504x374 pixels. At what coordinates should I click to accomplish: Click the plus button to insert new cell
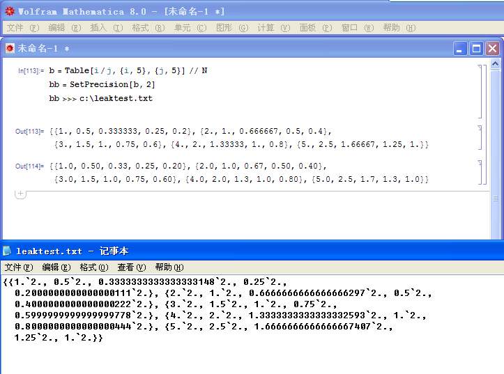click(x=21, y=194)
